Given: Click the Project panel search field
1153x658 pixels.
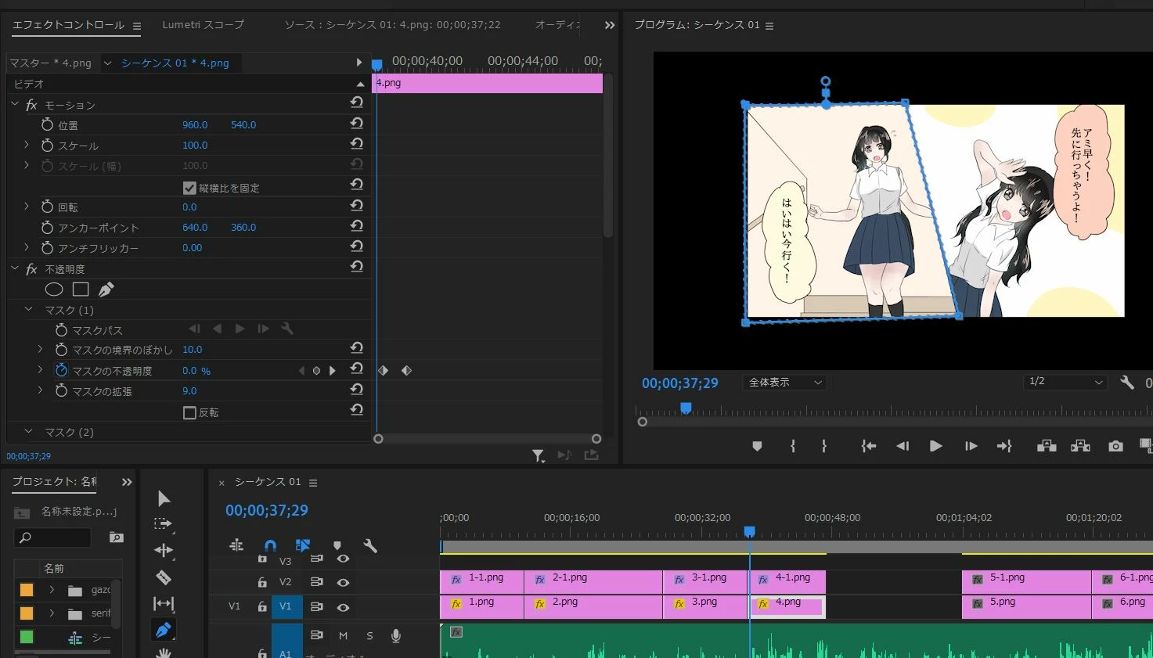Looking at the screenshot, I should [x=52, y=538].
